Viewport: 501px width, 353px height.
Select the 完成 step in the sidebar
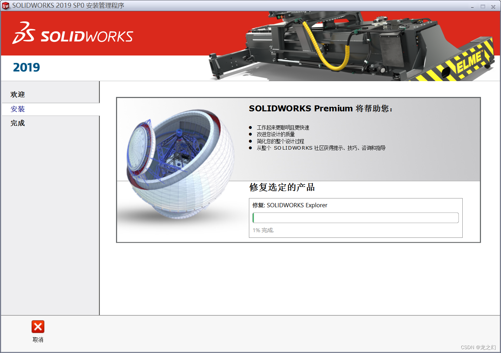coord(18,123)
